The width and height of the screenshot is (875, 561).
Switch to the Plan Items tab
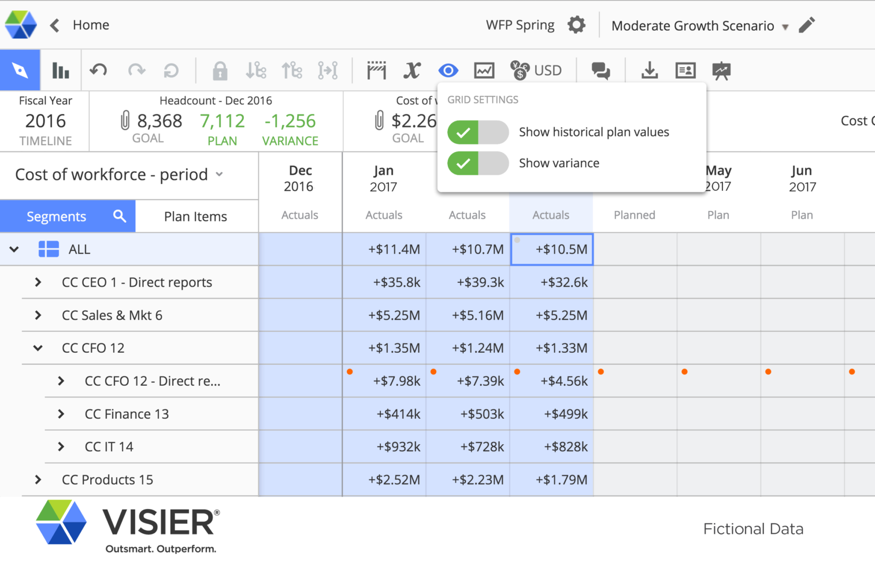point(195,216)
